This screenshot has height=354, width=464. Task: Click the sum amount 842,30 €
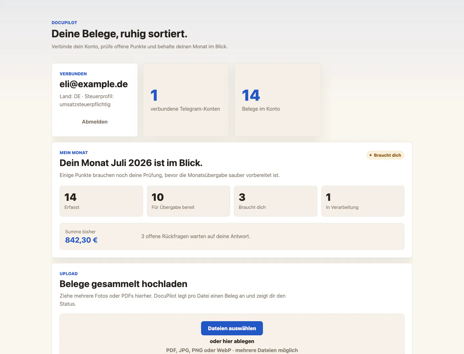(x=81, y=240)
